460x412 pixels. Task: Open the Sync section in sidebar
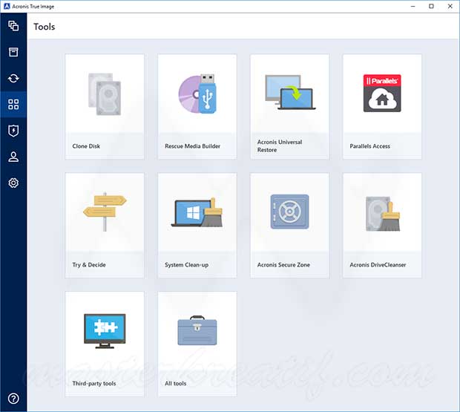point(13,78)
